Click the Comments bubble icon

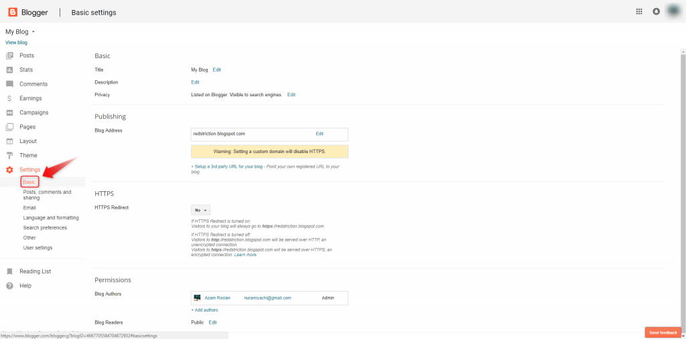tap(9, 84)
